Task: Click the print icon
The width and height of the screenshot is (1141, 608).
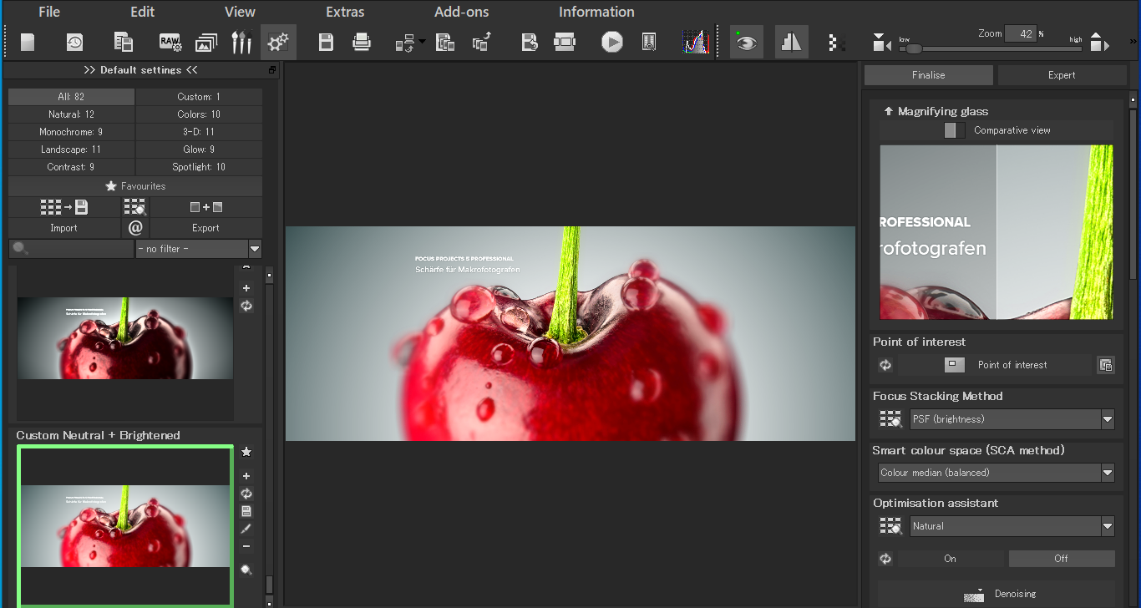Action: pyautogui.click(x=361, y=41)
